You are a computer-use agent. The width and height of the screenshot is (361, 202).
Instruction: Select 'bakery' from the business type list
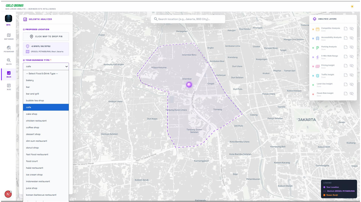(x=46, y=80)
